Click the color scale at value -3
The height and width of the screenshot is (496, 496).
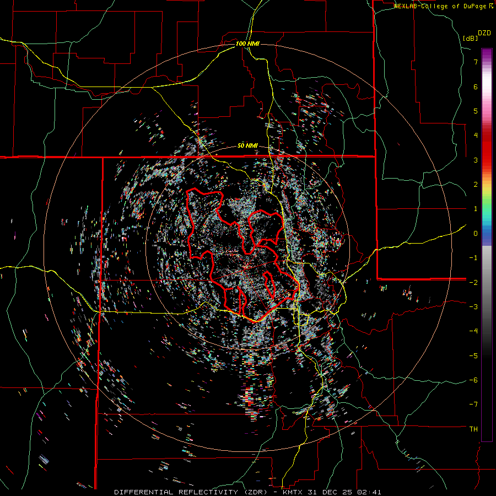coord(487,307)
